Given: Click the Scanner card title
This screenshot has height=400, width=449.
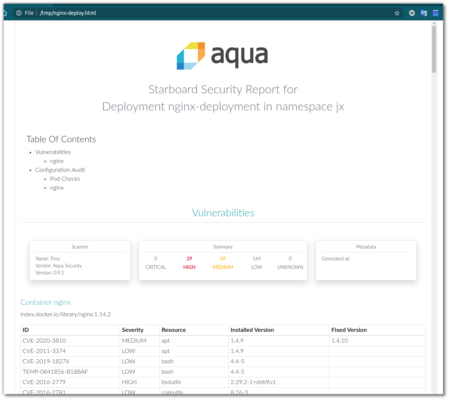Looking at the screenshot, I should 80,247.
